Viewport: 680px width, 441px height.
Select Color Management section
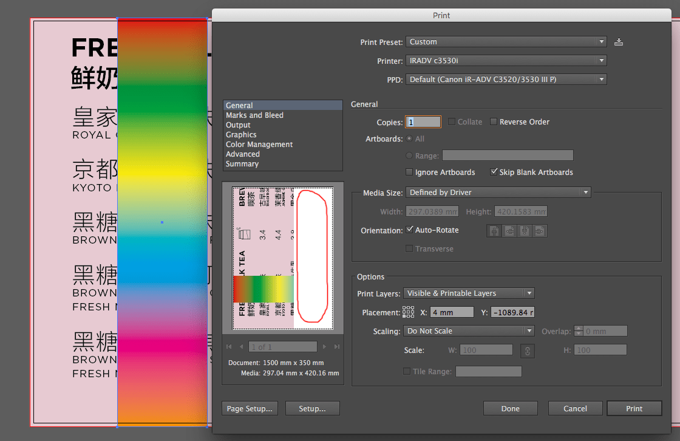coord(283,145)
